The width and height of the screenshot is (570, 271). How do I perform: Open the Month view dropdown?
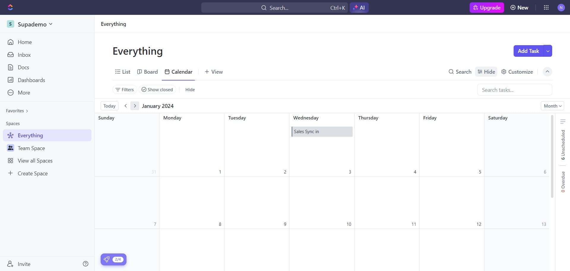pos(552,106)
